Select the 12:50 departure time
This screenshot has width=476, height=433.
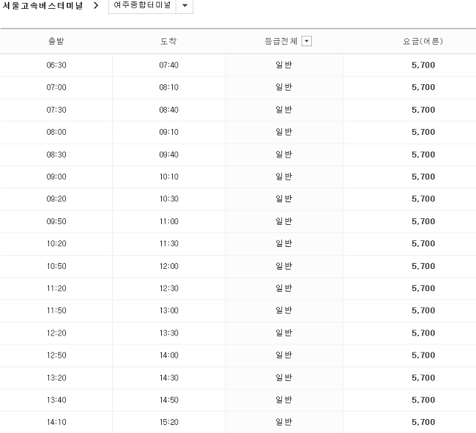56,355
